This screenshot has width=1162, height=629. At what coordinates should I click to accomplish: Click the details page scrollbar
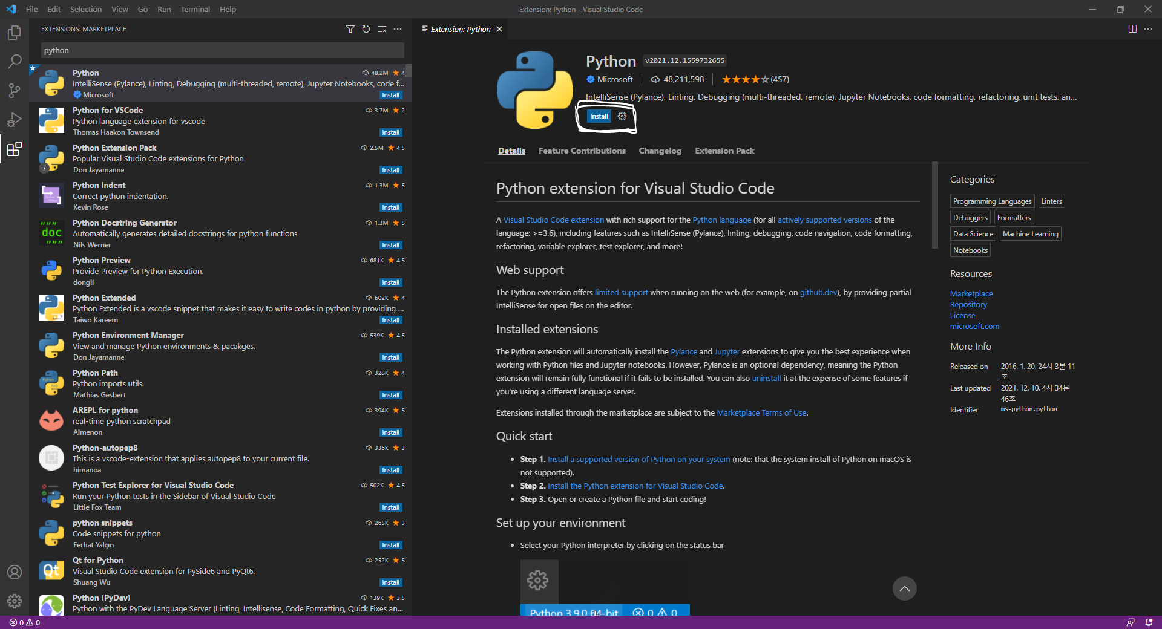(935, 206)
